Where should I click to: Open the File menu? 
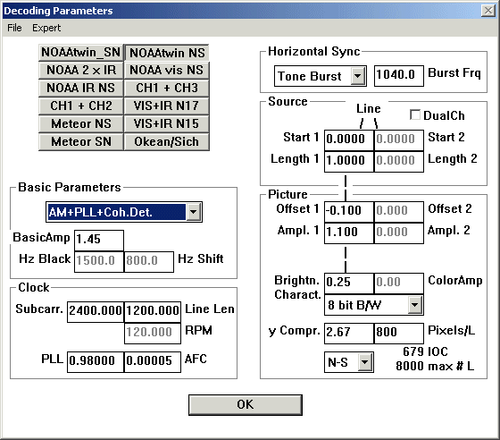coord(14,28)
